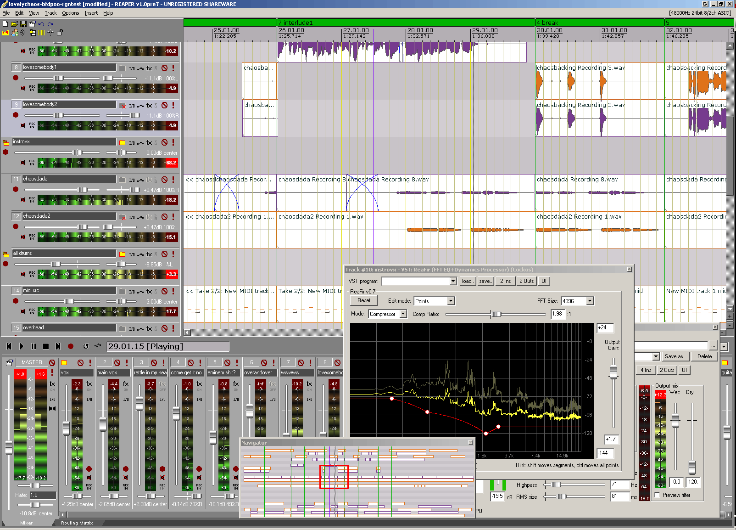Open the I/O routing for midi src track
This screenshot has width=736, height=530.
tap(132, 292)
